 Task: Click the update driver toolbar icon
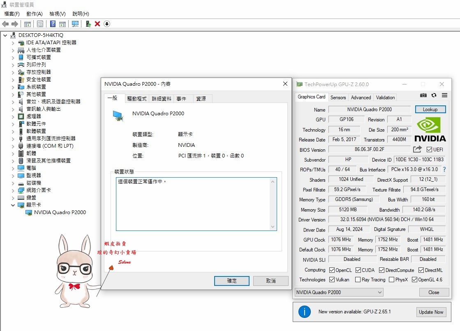pos(88,24)
